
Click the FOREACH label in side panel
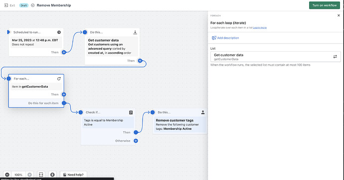[x=215, y=16]
